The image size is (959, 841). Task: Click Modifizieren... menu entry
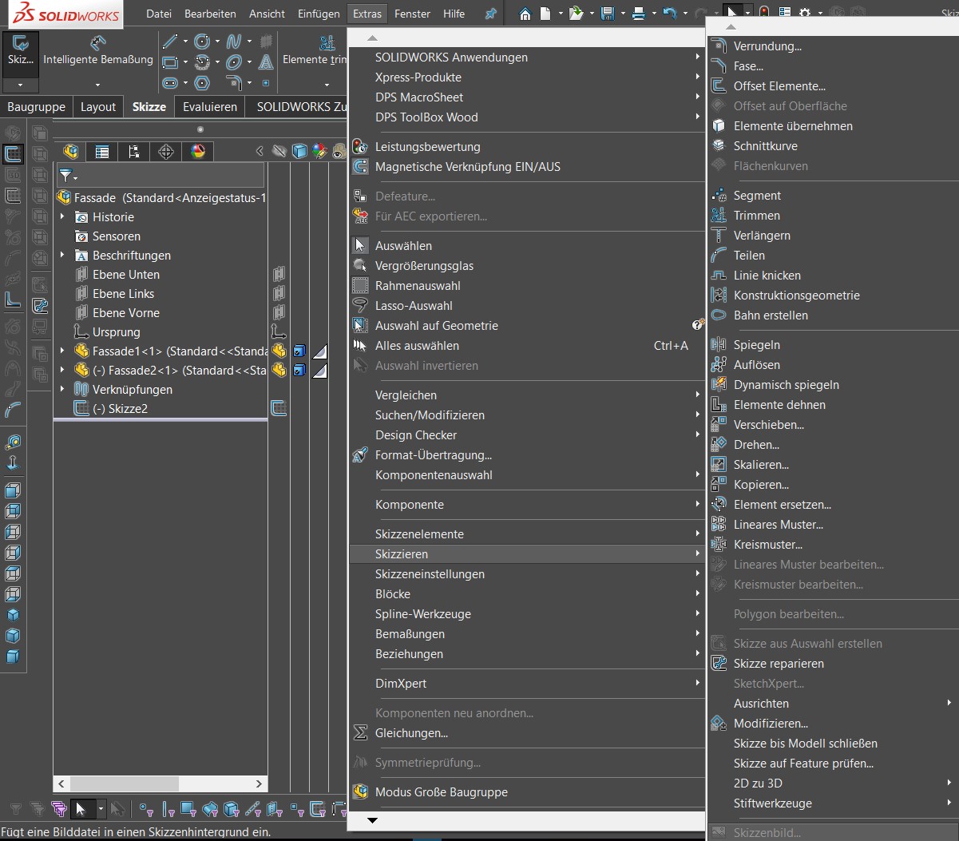[771, 724]
